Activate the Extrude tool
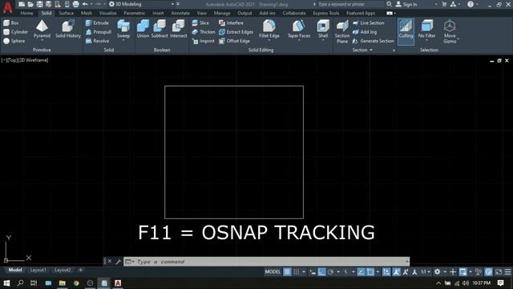This screenshot has width=513, height=289. [x=97, y=23]
